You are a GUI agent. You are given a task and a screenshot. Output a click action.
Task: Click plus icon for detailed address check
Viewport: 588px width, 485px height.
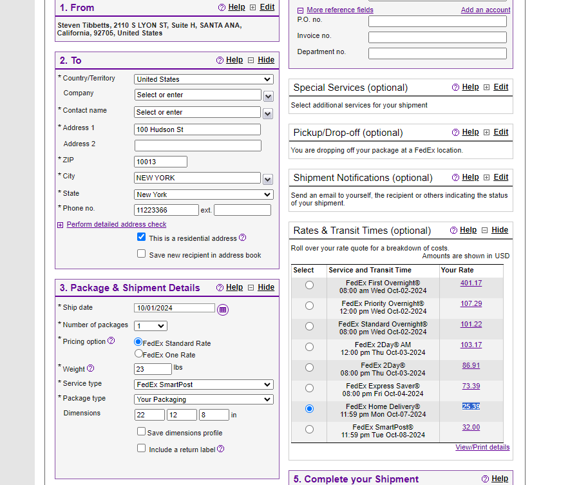[x=61, y=225]
